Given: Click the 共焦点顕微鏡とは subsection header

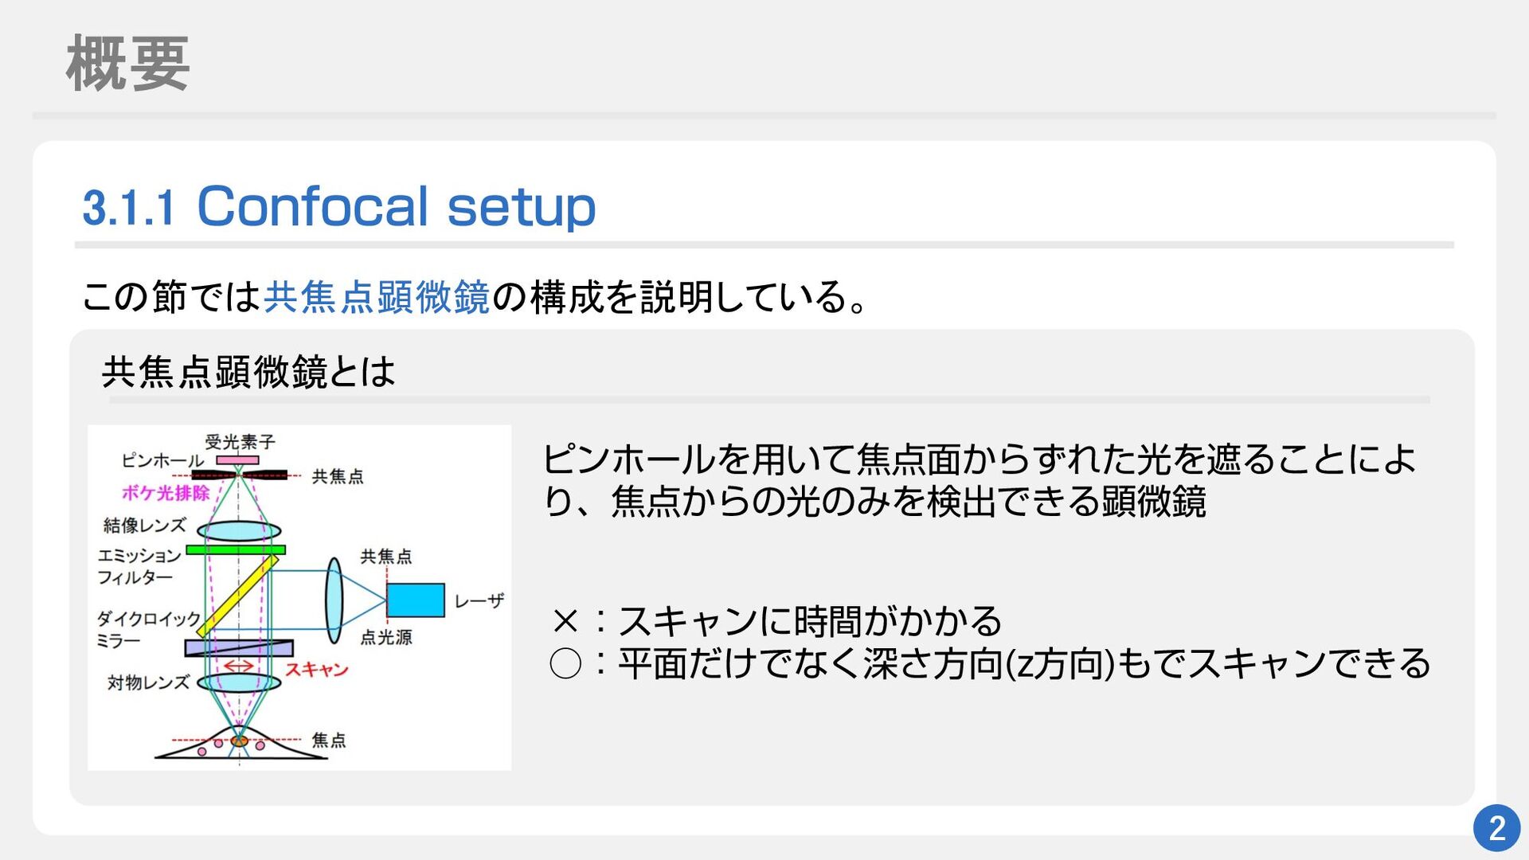Looking at the screenshot, I should [x=248, y=372].
